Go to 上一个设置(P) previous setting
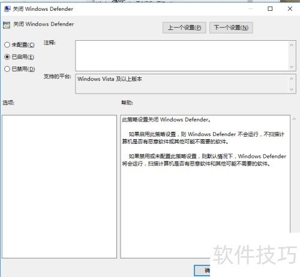300x277 pixels. pyautogui.click(x=184, y=28)
